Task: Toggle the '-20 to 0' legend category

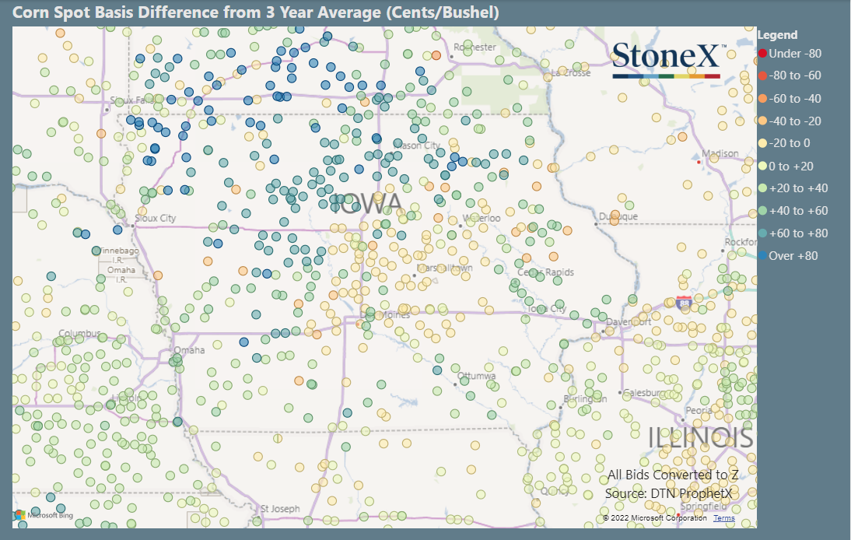Action: pyautogui.click(x=787, y=144)
